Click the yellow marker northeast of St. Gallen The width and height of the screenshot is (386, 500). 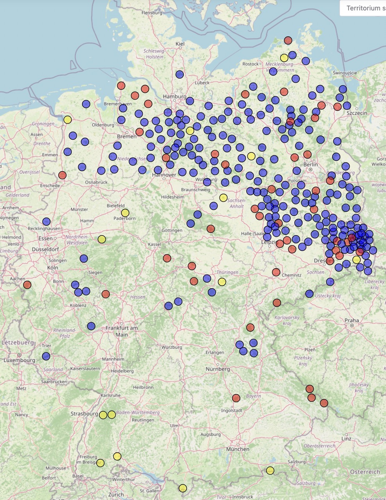point(182,488)
